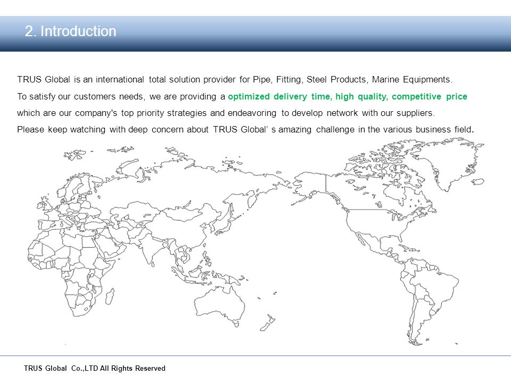511x383 pixels.
Task: Click the footer 'TRUS Global Co.,LTD All Rights Reserved'
Action: point(95,368)
